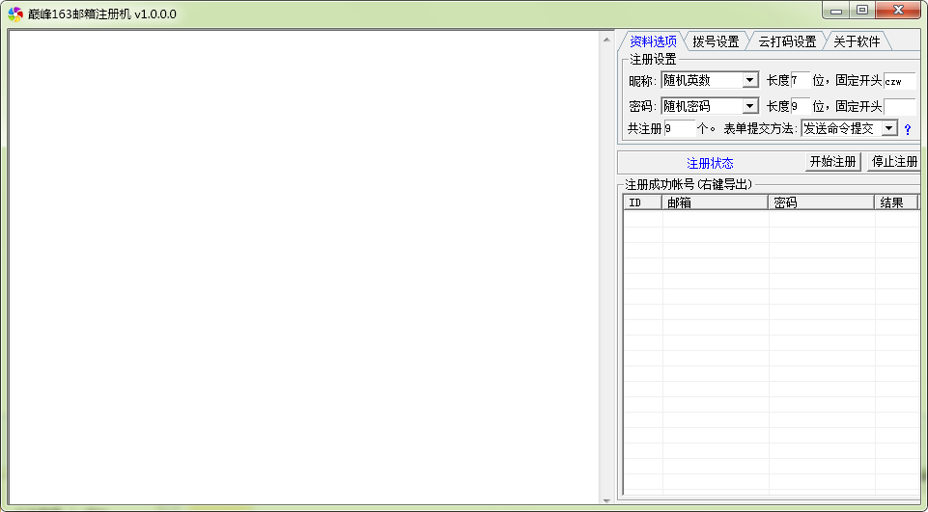Click the nickname 固定开头 field with czw
Screen dimensions: 928x512
[900, 81]
